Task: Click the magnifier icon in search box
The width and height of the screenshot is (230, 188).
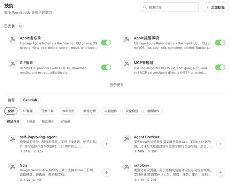Action: click(145, 7)
